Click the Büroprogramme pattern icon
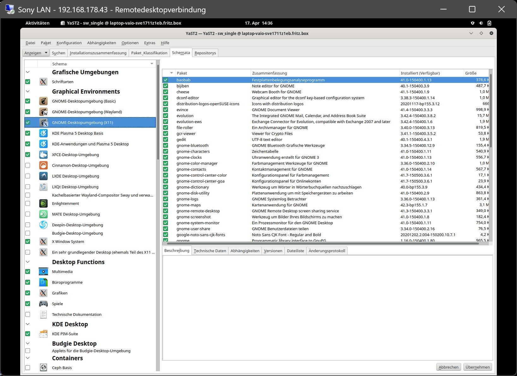 click(x=43, y=282)
